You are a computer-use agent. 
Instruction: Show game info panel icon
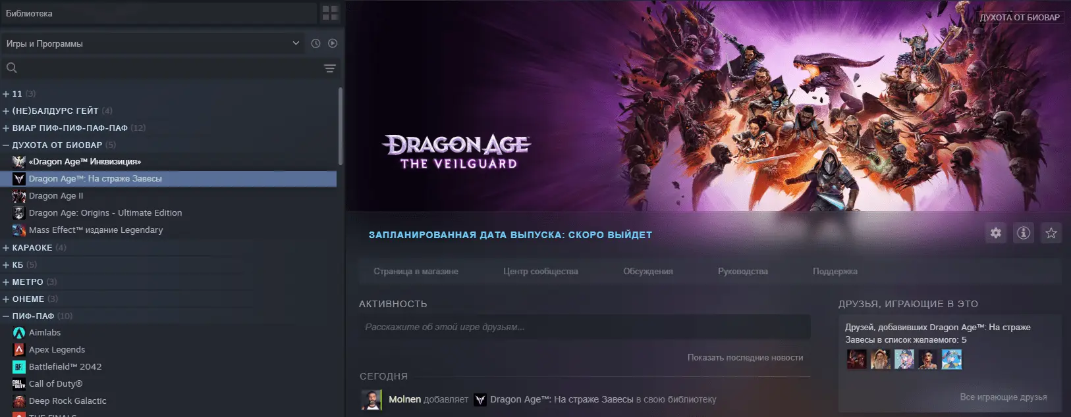point(1024,233)
